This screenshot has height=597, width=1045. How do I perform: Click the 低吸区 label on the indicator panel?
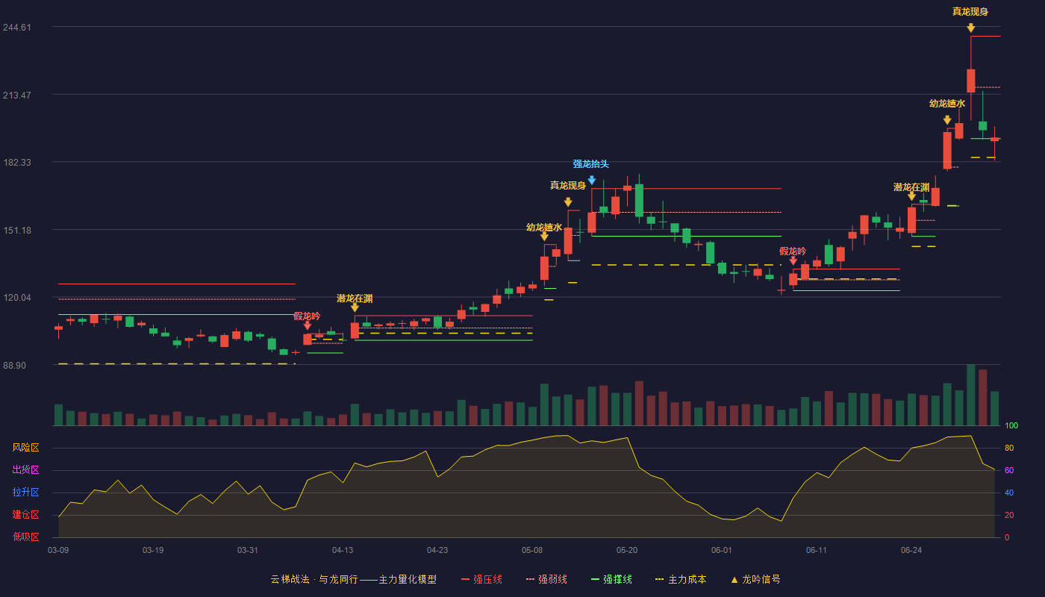[25, 537]
